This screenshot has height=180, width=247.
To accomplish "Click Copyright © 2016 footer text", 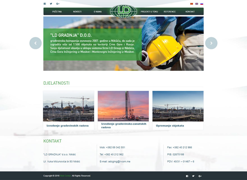I will pos(51,176).
